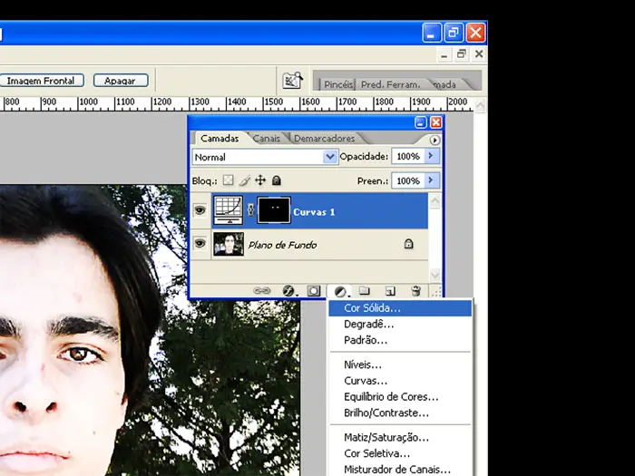Hide the Plano de Fundo layer
This screenshot has width=635, height=476.
tap(200, 244)
